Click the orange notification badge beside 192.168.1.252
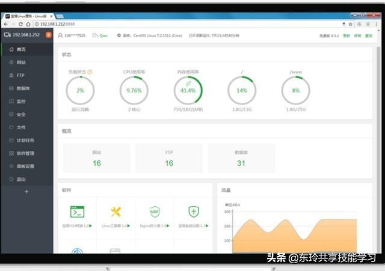 click(48, 35)
